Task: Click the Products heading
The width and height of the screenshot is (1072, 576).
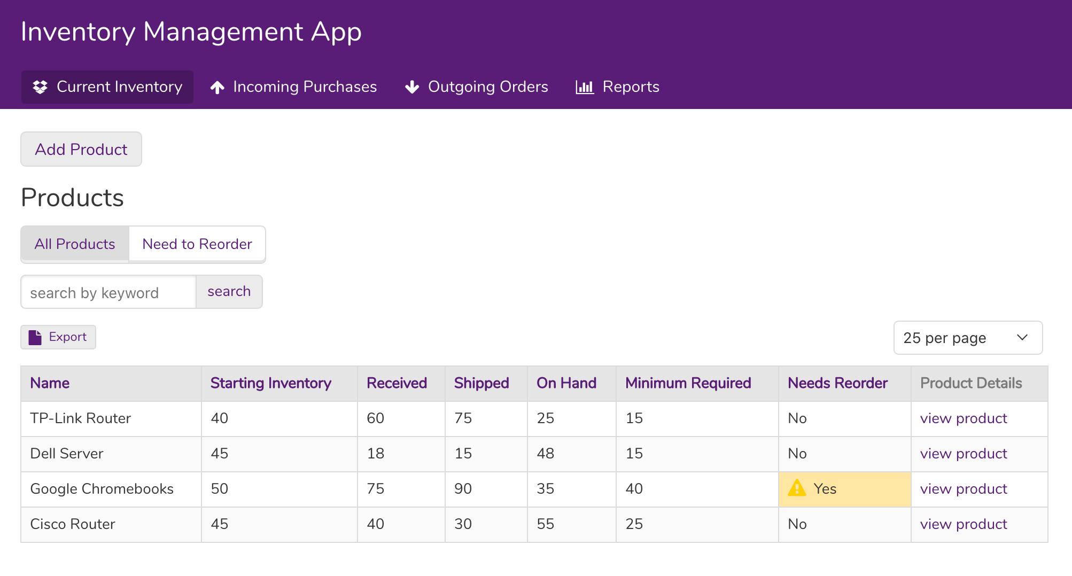Action: pos(72,198)
